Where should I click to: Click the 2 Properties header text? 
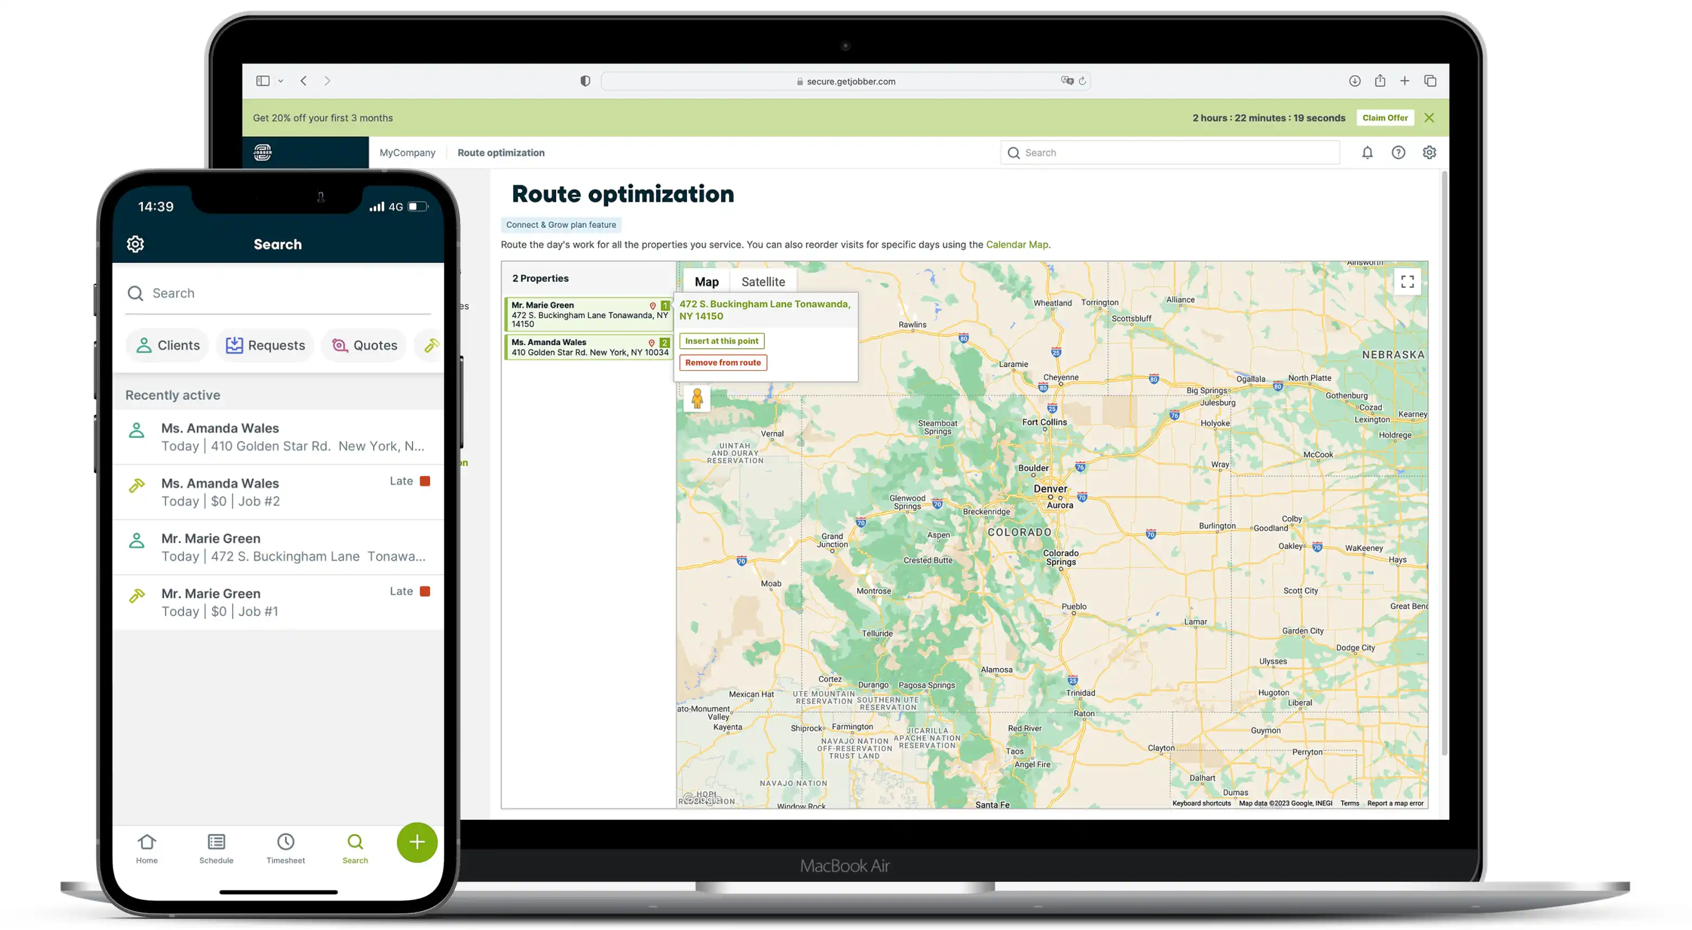(540, 278)
